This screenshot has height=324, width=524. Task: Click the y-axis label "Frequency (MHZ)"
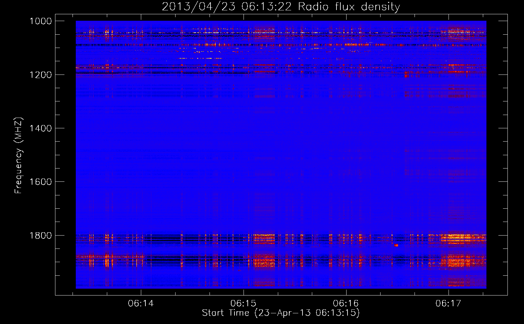(x=19, y=156)
